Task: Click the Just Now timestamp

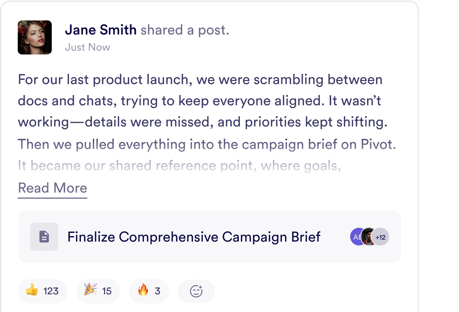Action: (87, 47)
